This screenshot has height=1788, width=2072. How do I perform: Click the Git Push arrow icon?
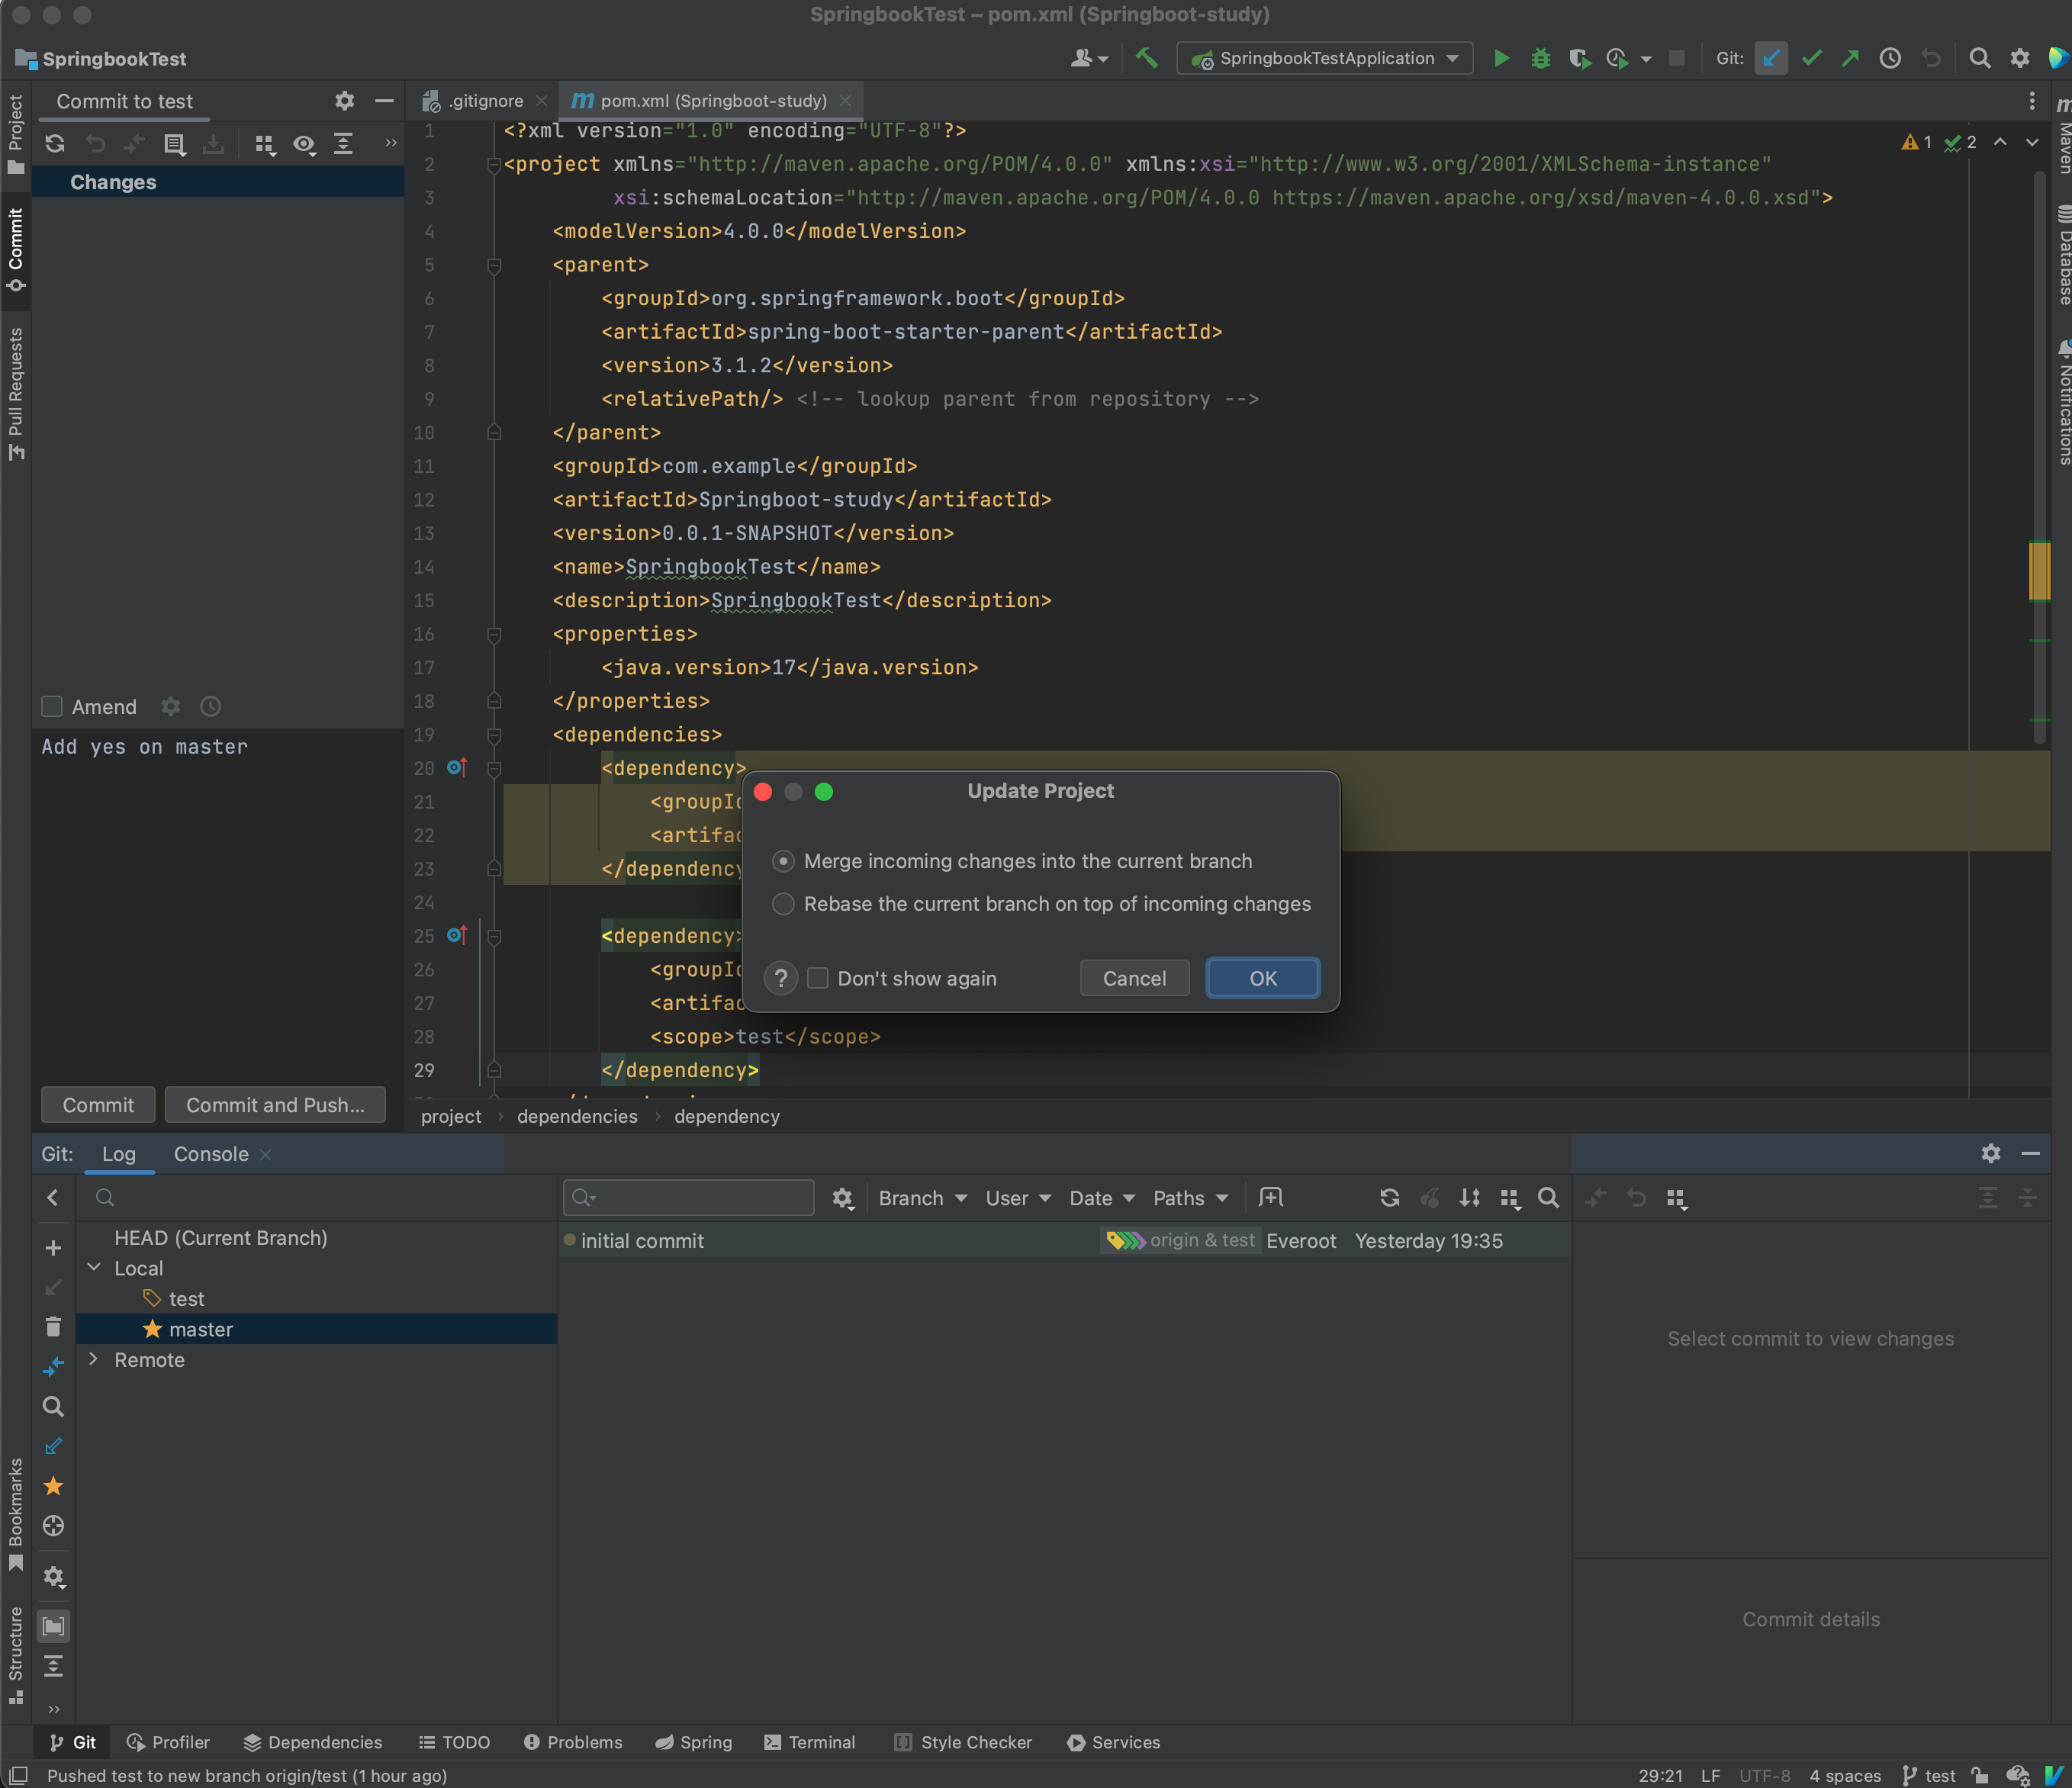[1850, 58]
